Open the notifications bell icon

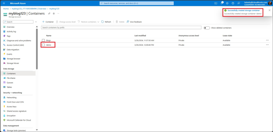221,3
